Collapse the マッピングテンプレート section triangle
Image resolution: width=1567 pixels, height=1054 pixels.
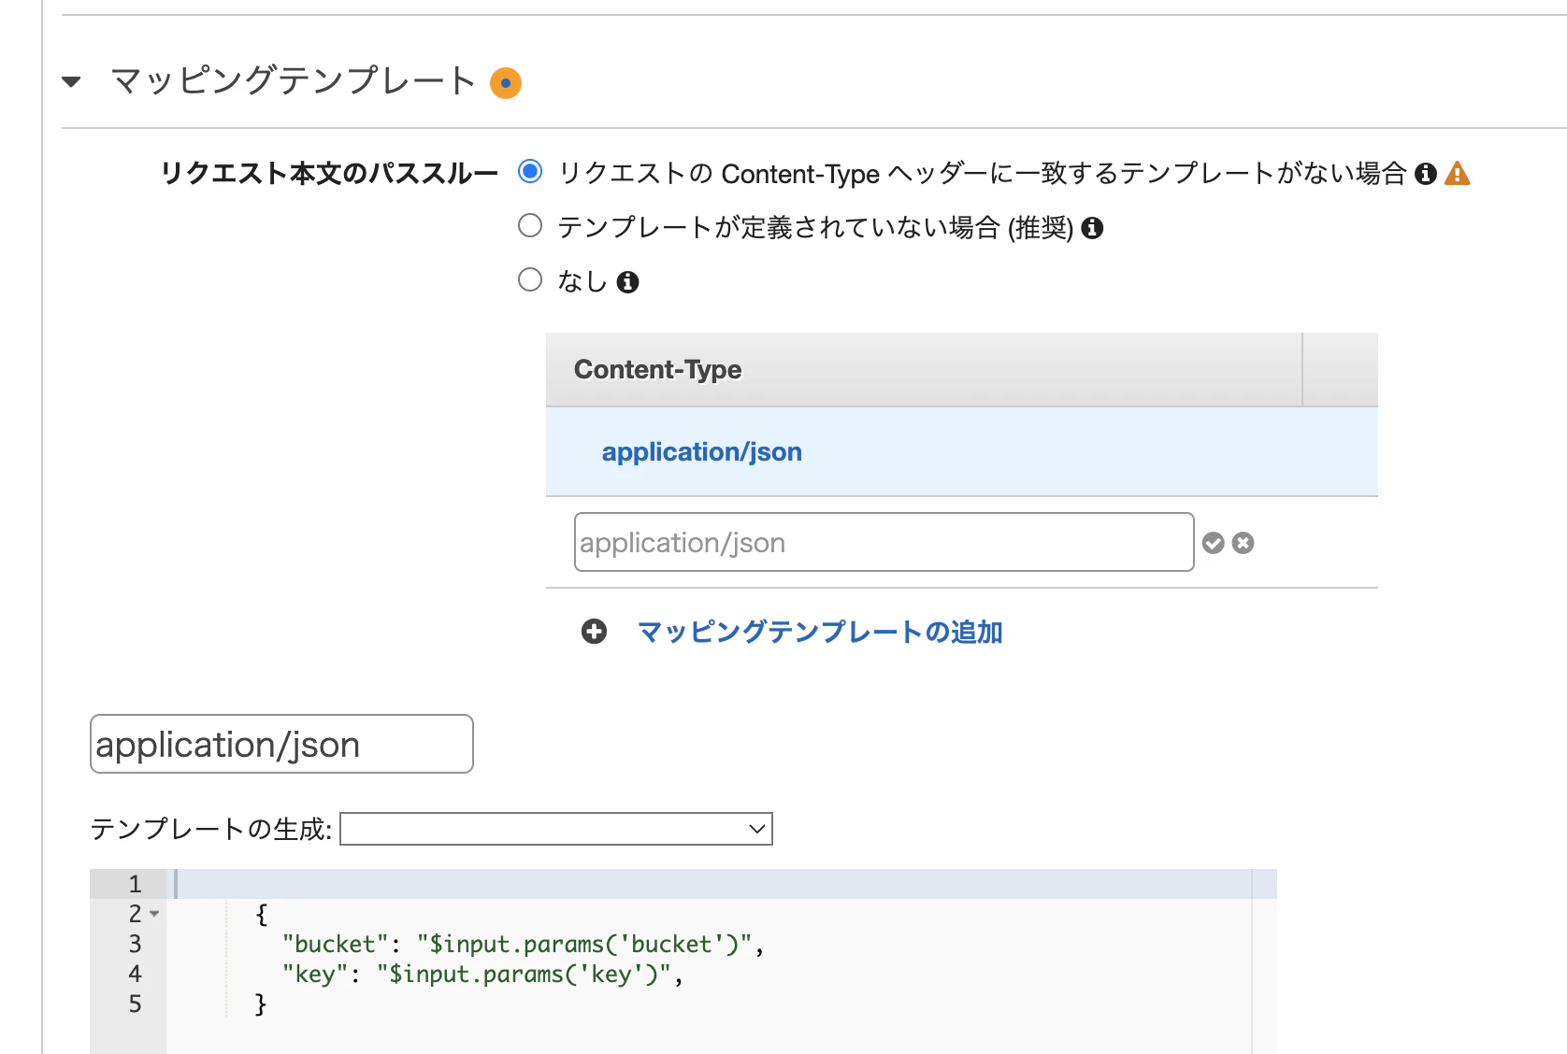[71, 82]
